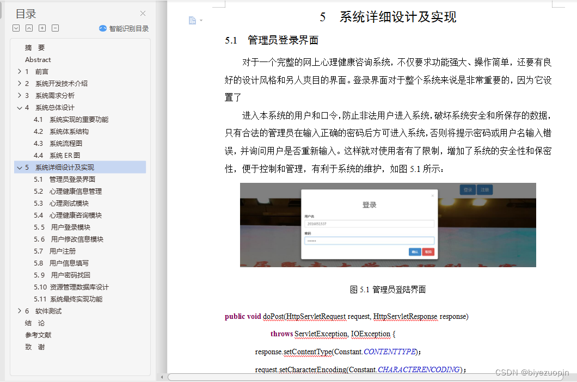This screenshot has width=577, height=382.
Task: Go to 结 论 in outline
Action: tap(35, 323)
